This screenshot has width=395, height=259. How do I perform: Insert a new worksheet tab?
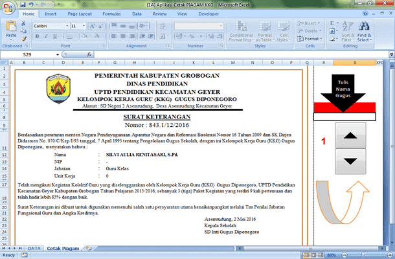pyautogui.click(x=89, y=249)
